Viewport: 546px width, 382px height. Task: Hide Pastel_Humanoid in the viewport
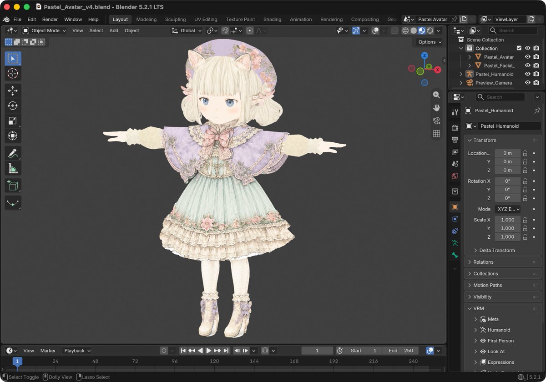click(528, 74)
